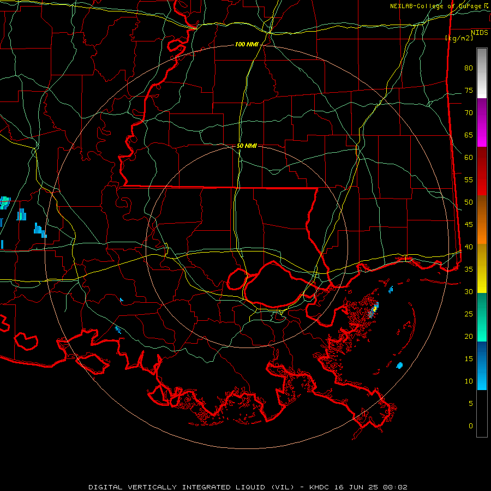Click the DIGITAL VERTICALLY INTEGRATED LIQUID (VIL) title
Screen dimensions: 491x491
(x=191, y=487)
